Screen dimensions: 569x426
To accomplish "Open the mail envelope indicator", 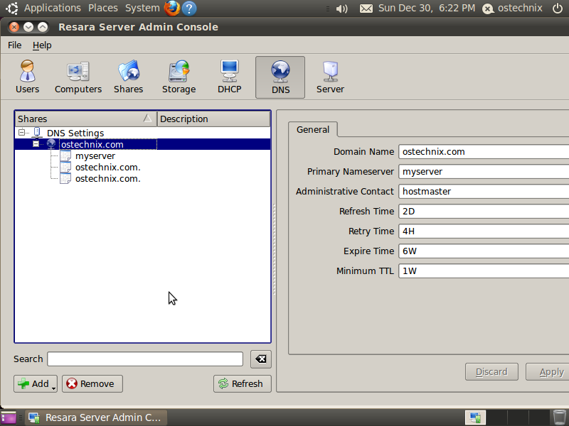I will (366, 9).
